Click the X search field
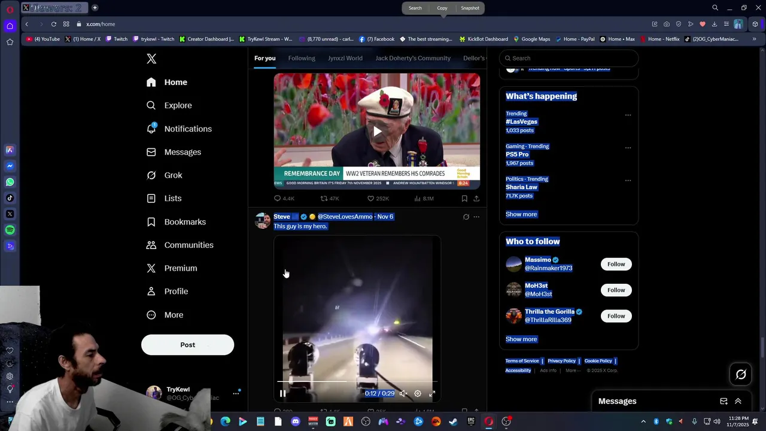Image resolution: width=766 pixels, height=431 pixels. pos(569,58)
